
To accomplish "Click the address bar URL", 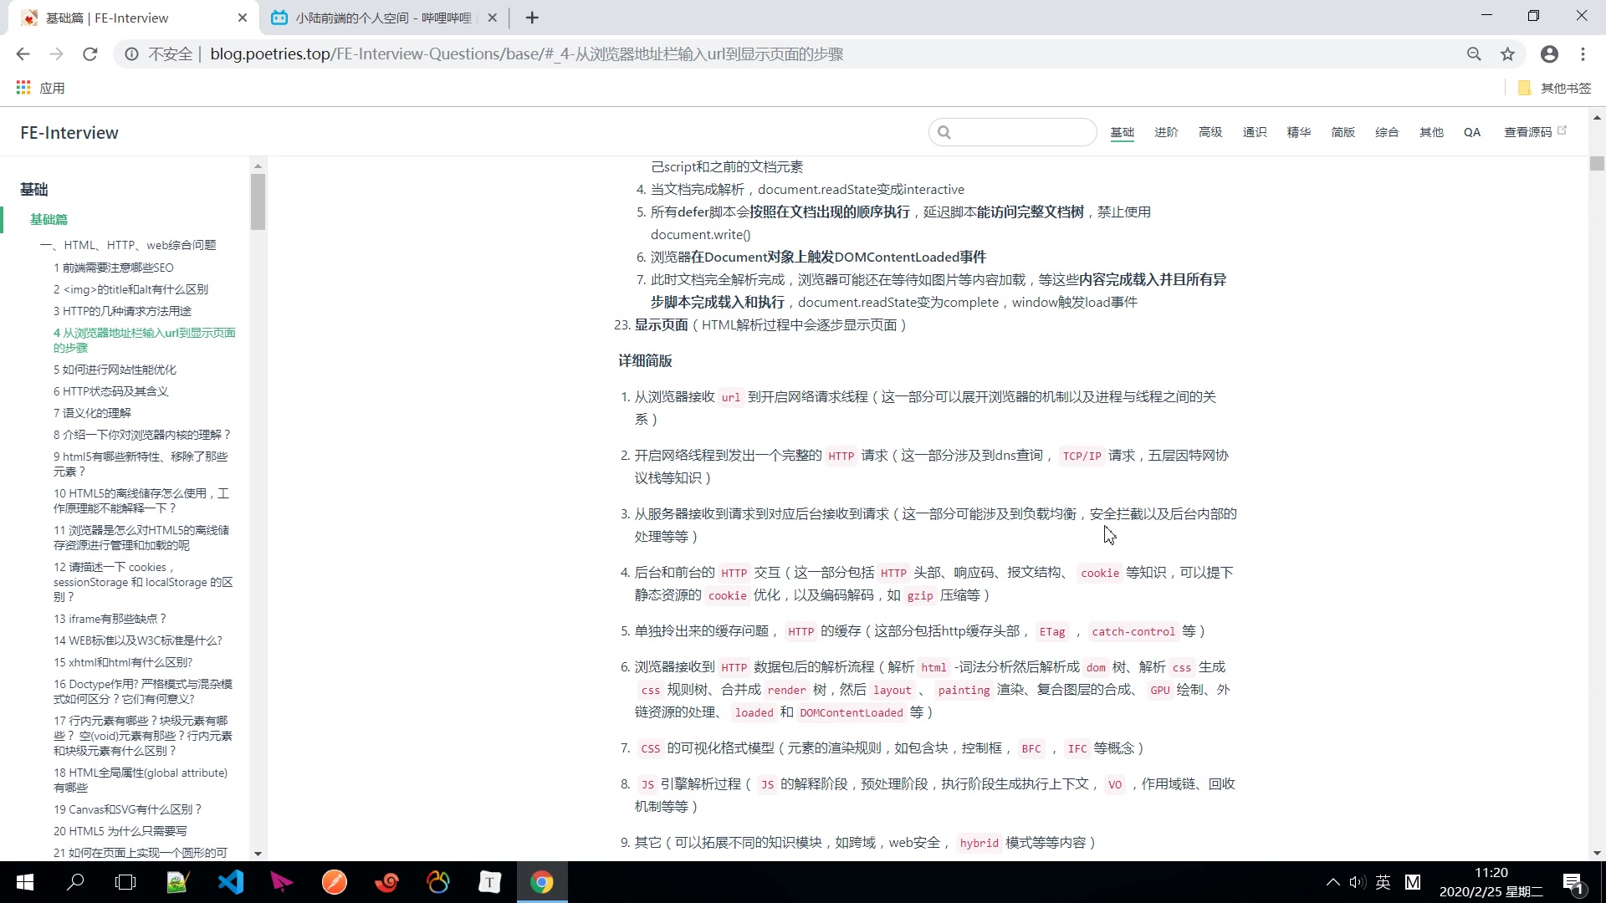I will [x=527, y=54].
